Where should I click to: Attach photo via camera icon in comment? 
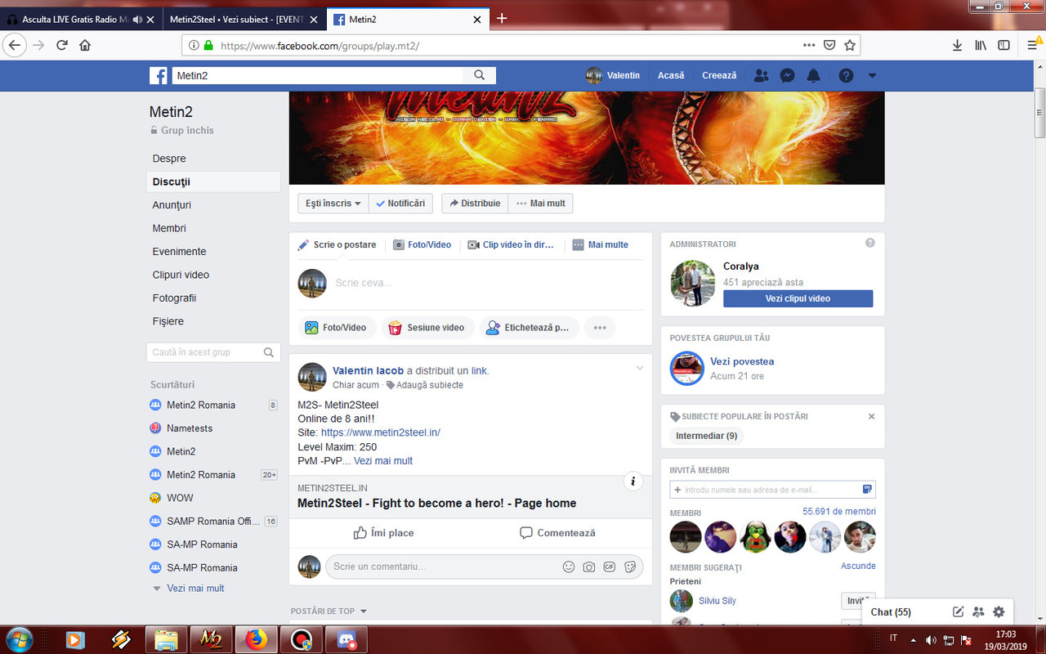click(589, 567)
